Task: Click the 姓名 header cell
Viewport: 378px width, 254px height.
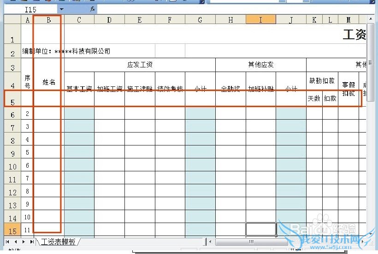Action: point(49,82)
